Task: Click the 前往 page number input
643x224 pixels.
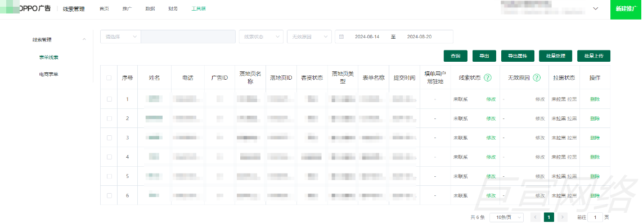Action: 595,217
